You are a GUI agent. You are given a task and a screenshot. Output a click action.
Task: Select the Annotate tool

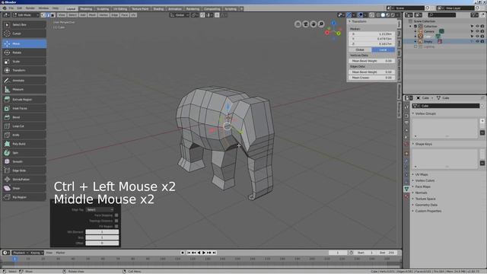pyautogui.click(x=24, y=81)
